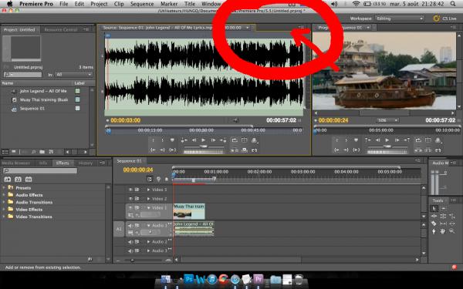The height and width of the screenshot is (289, 463).
Task: Play the sequence in Program monitor
Action: 387,140
